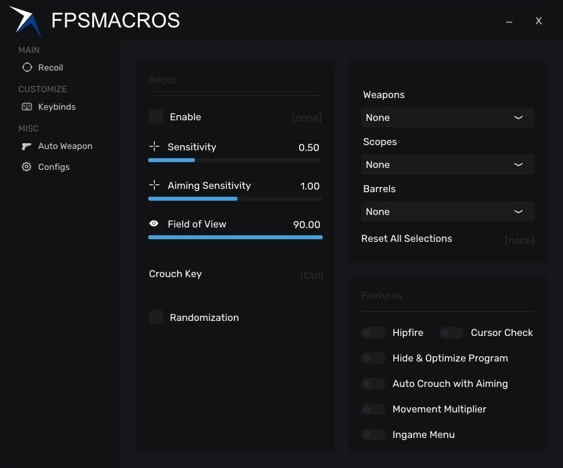
Task: Check the Randomization checkbox
Action: coord(156,317)
